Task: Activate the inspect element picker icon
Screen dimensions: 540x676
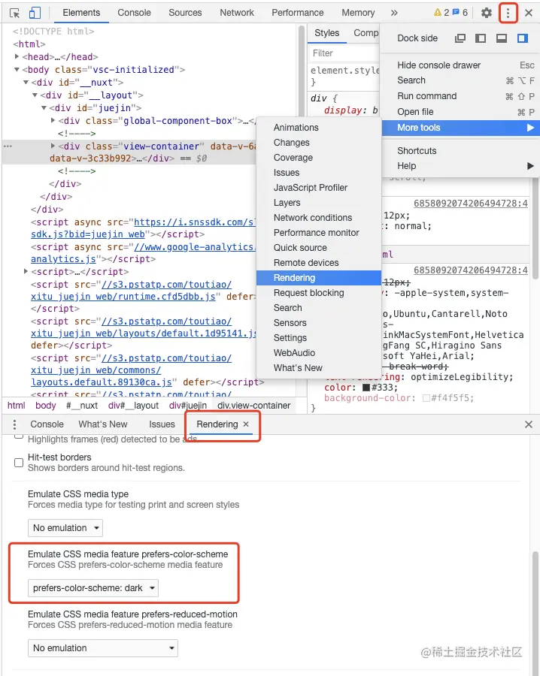Action: 15,13
